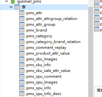Collapse the gulimall_pms database node
102x97 pixels.
7,1
